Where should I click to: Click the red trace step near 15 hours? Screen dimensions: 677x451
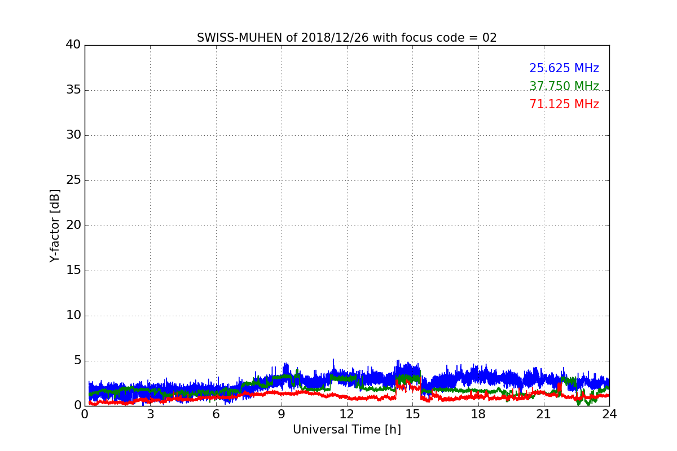click(x=408, y=387)
